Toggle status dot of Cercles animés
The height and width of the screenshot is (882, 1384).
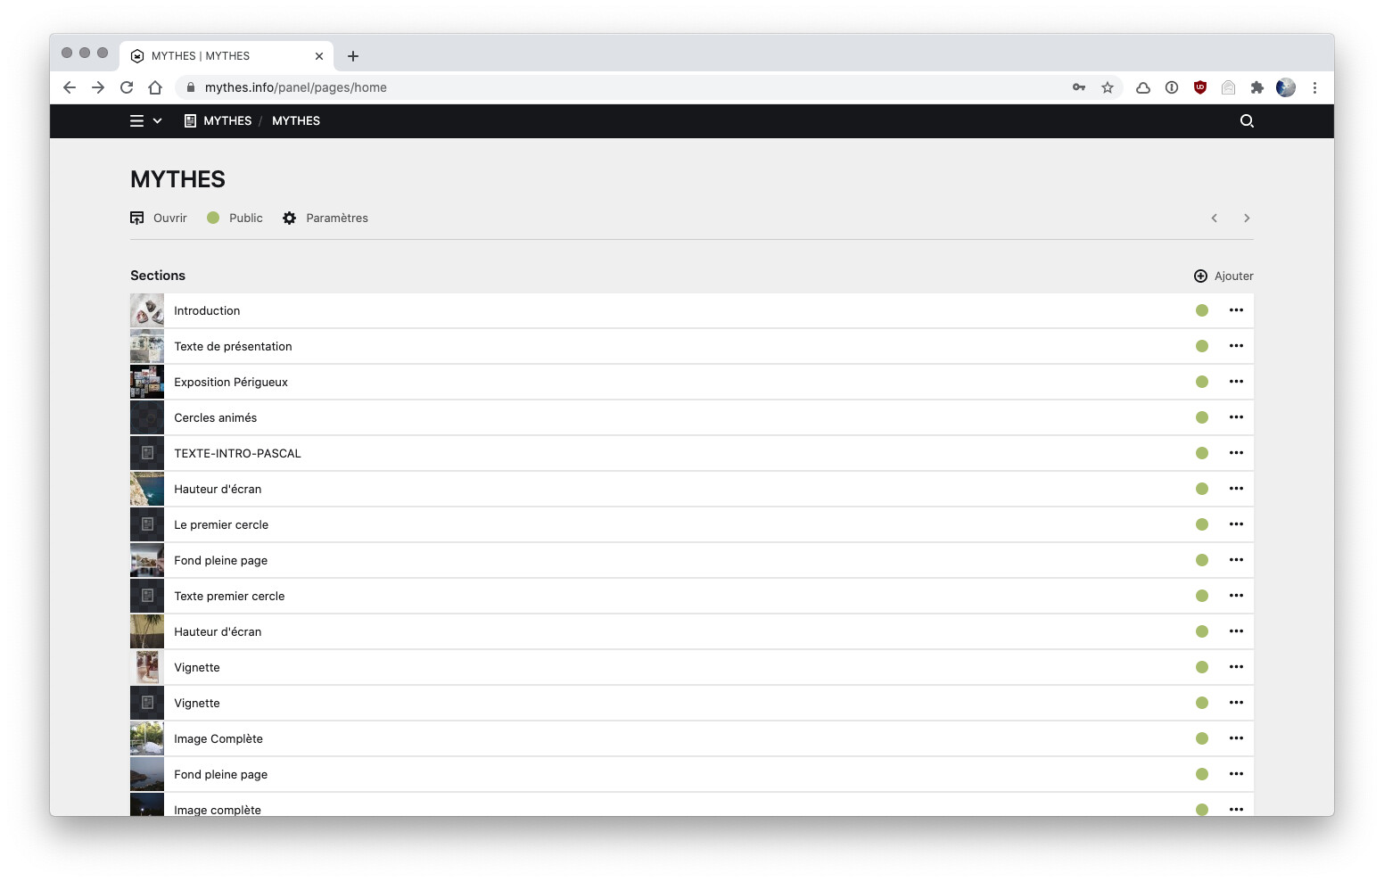click(1202, 418)
